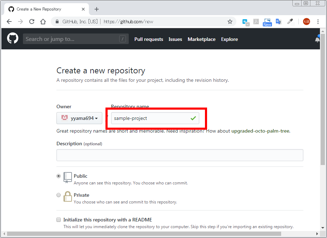
Task: View the site security lock info
Action: (57, 22)
